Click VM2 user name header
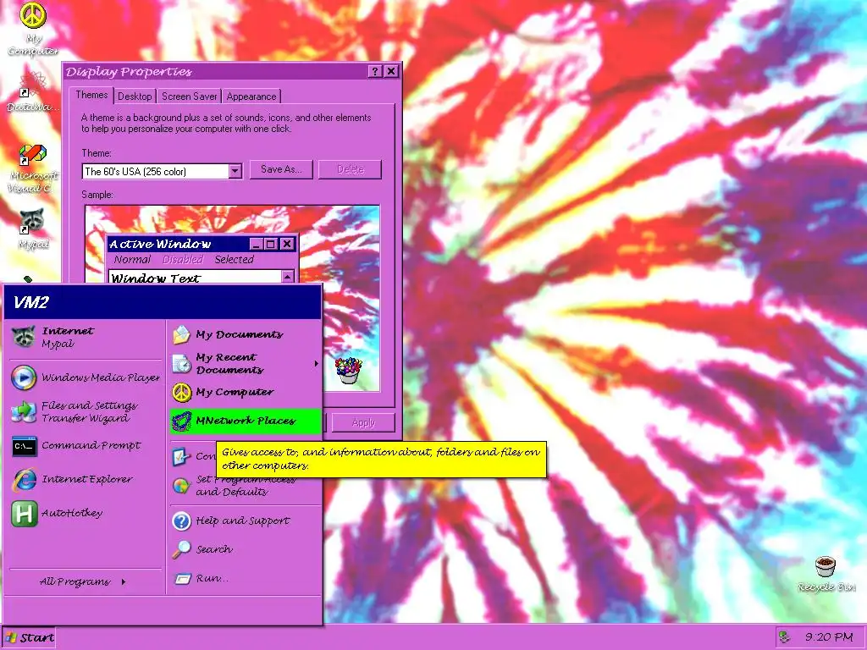Viewport: 867px width, 650px height. click(x=31, y=302)
